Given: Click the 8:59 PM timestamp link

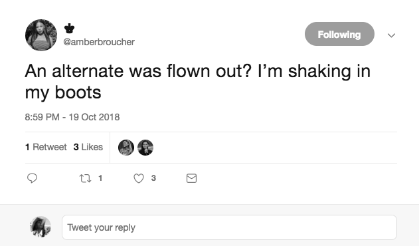Looking at the screenshot, I should coord(42,117).
